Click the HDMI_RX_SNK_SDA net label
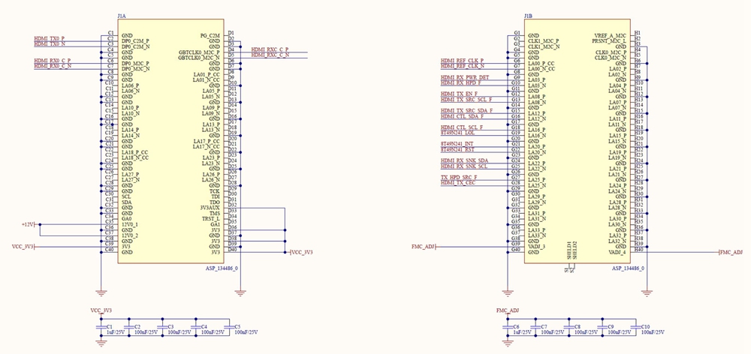The height and width of the screenshot is (354, 751). point(464,160)
